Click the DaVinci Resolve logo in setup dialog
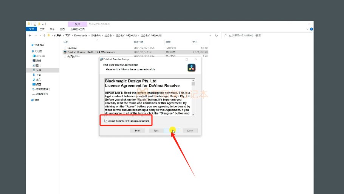This screenshot has height=194, width=344. pyautogui.click(x=192, y=67)
